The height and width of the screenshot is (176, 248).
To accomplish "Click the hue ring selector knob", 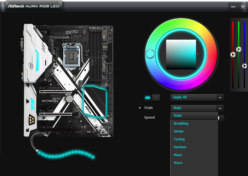I will tap(150, 54).
